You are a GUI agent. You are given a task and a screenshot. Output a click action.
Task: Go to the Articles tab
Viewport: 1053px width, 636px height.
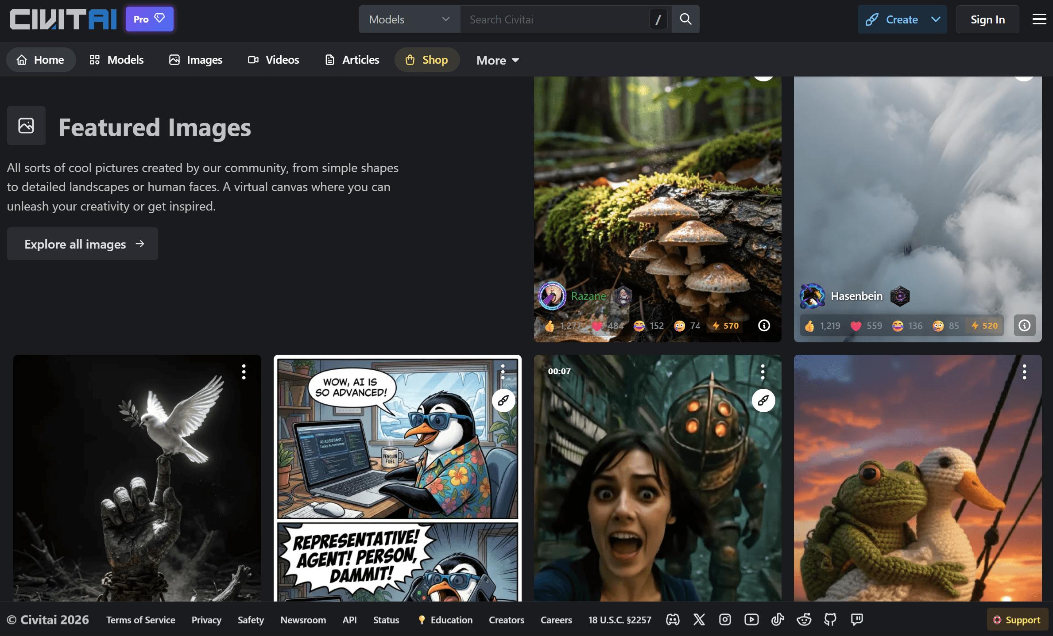coord(352,60)
